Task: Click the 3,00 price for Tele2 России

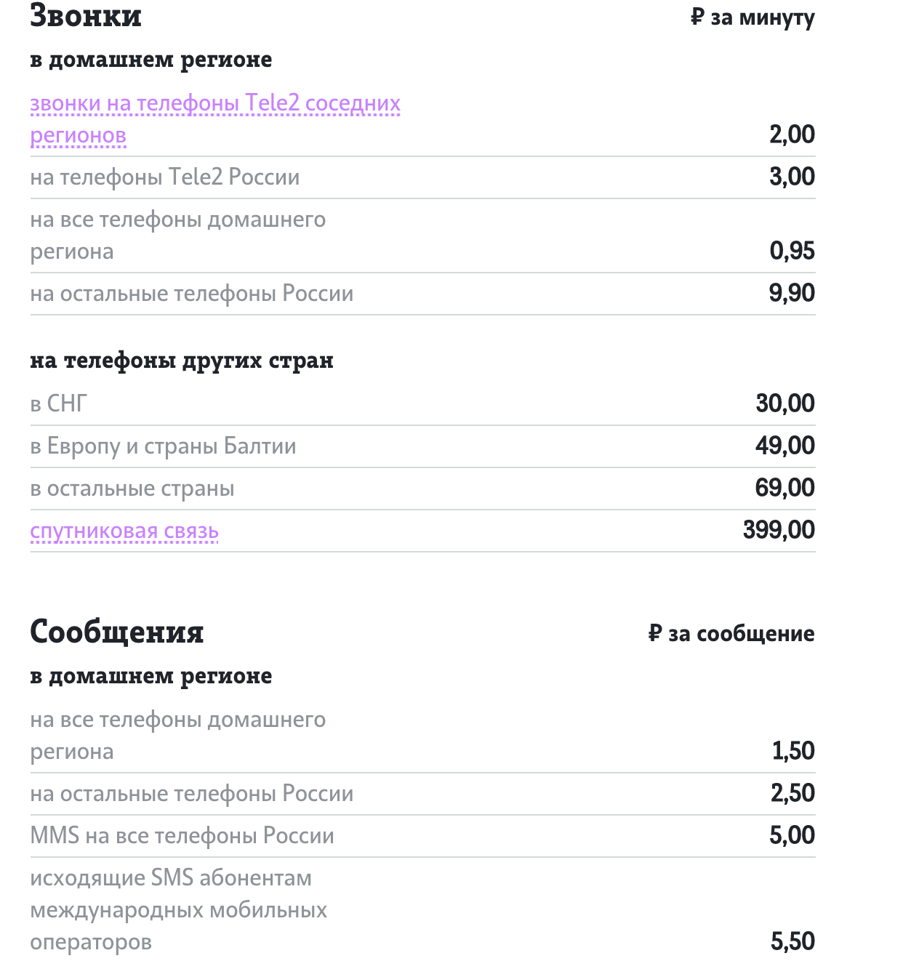Action: (x=792, y=177)
